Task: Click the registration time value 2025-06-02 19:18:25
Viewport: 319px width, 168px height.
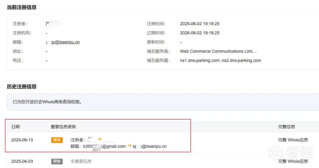Action: coord(200,24)
